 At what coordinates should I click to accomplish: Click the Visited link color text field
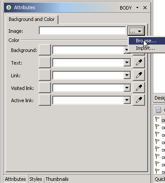click(x=88, y=88)
